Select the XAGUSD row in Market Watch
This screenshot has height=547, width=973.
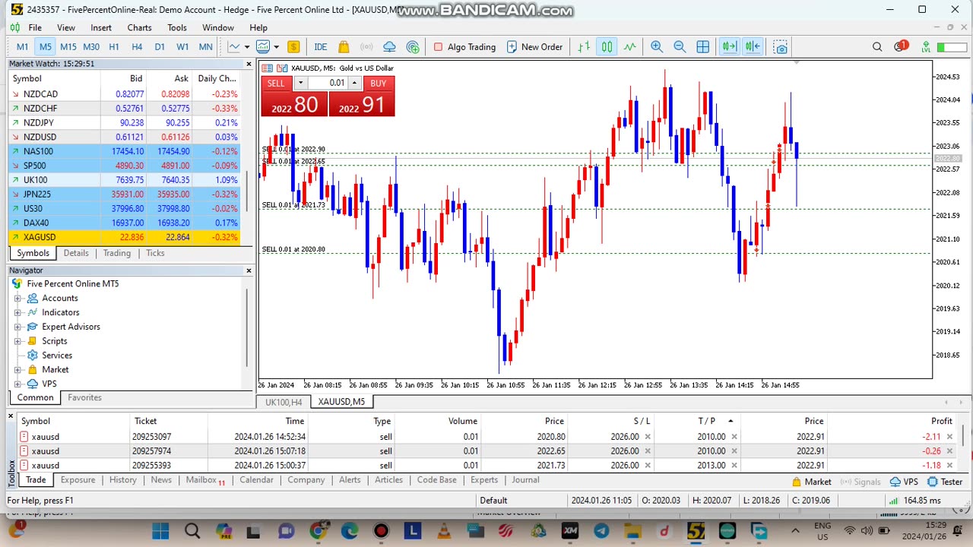pos(124,237)
